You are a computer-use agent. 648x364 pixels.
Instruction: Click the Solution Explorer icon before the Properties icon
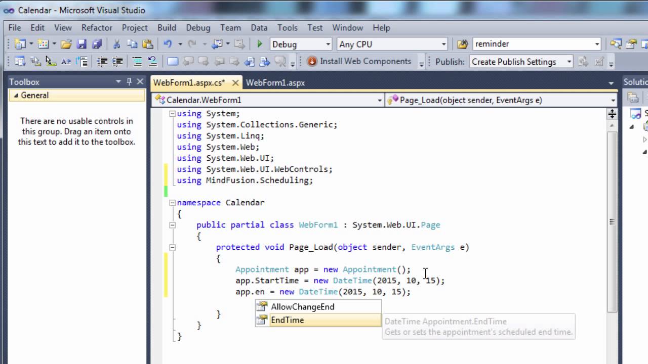616,44
